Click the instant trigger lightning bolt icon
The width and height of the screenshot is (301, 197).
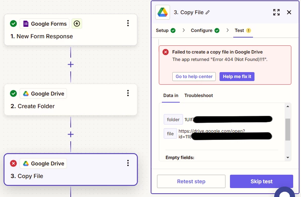77,23
